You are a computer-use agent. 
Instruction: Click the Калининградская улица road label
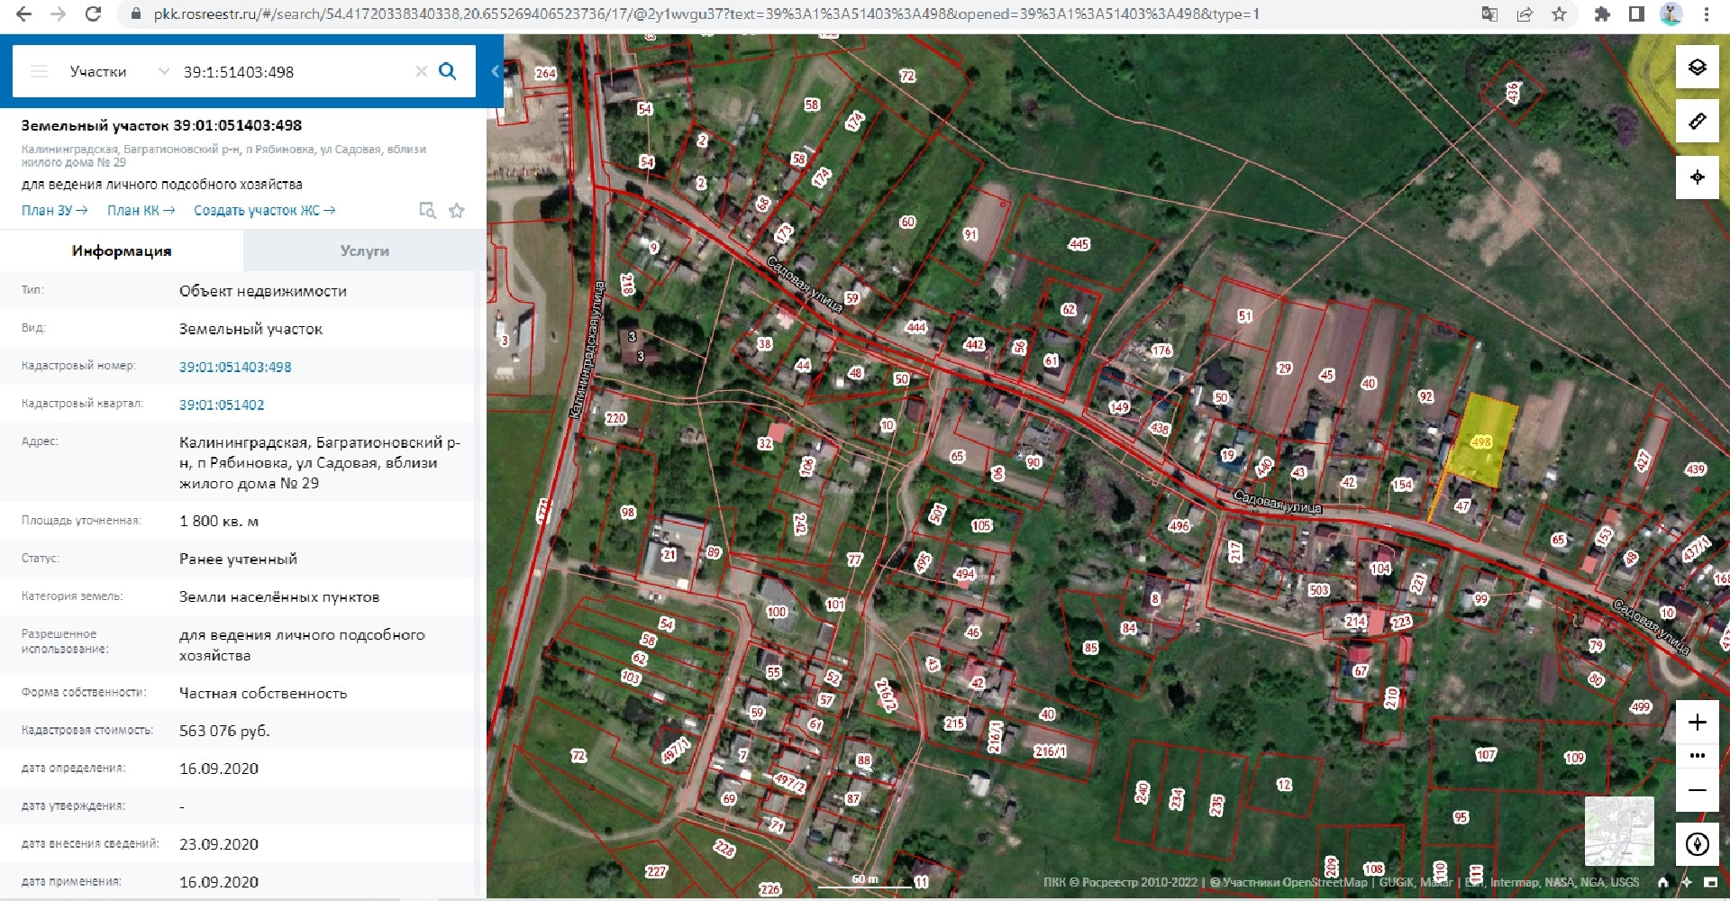tap(587, 350)
